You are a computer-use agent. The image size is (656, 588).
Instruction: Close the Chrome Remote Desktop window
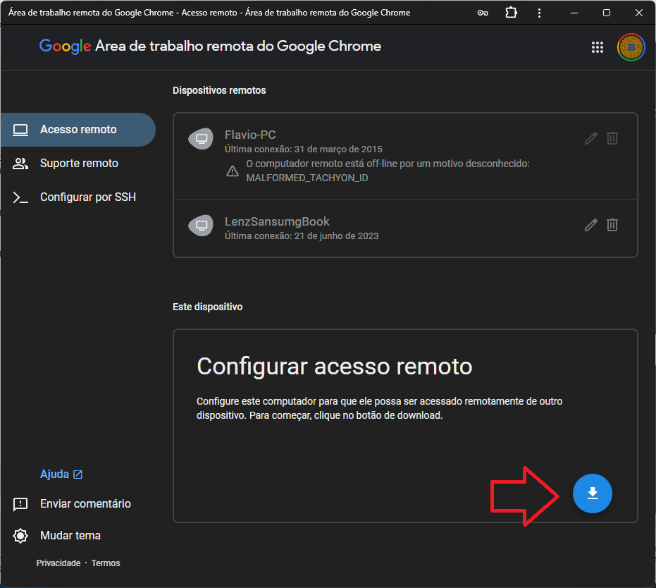(x=639, y=13)
